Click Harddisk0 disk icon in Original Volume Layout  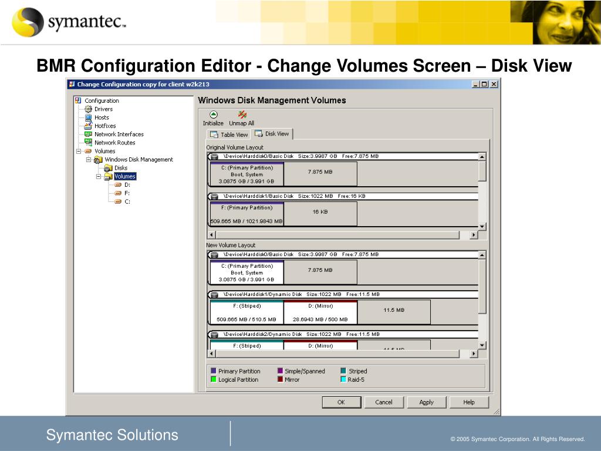[x=215, y=156]
